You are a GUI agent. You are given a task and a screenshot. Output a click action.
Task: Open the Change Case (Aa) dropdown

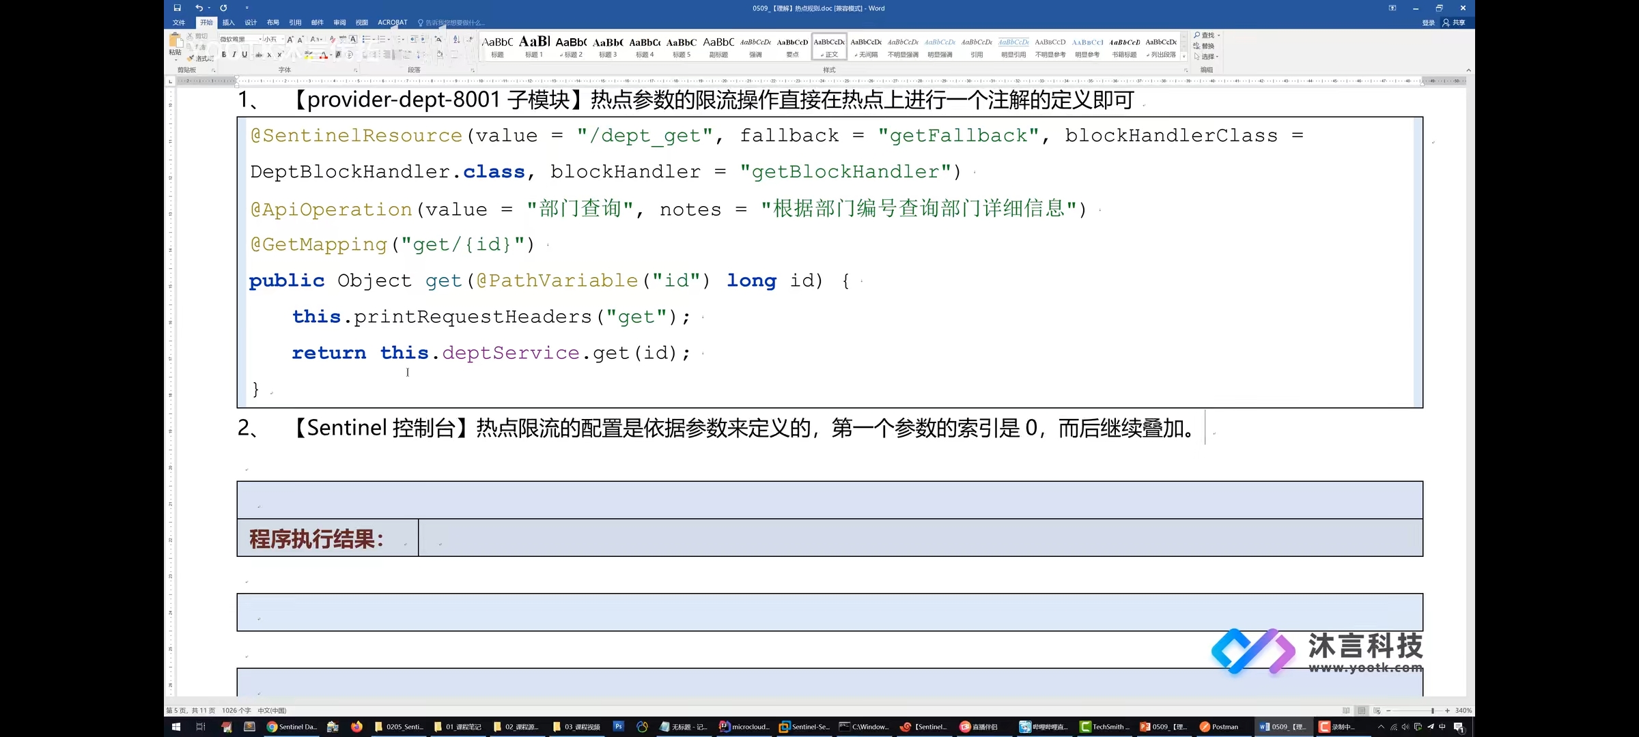[x=316, y=40]
